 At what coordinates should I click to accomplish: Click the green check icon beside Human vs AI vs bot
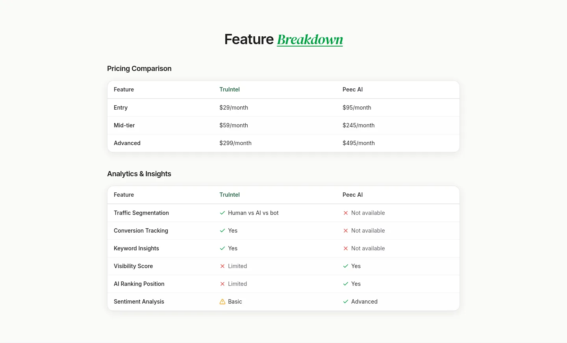point(222,213)
